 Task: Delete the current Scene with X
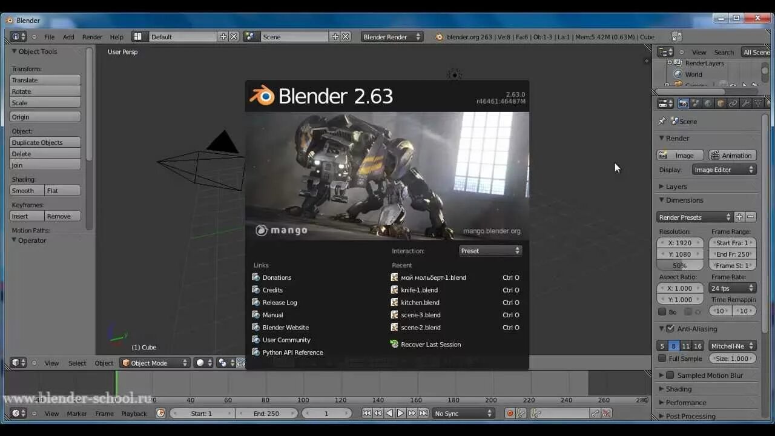coord(346,37)
